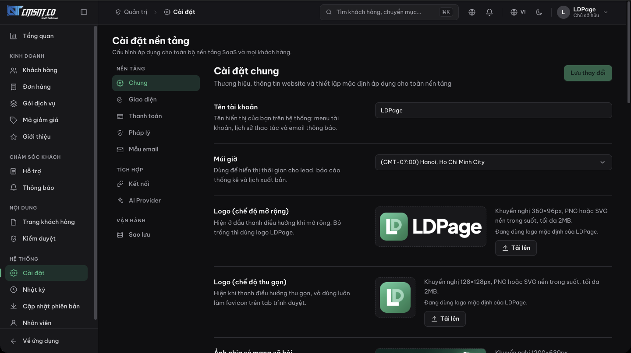Viewport: 631px width, 353px height.
Task: Save with the Lưu thay đổi button
Action: tap(588, 73)
